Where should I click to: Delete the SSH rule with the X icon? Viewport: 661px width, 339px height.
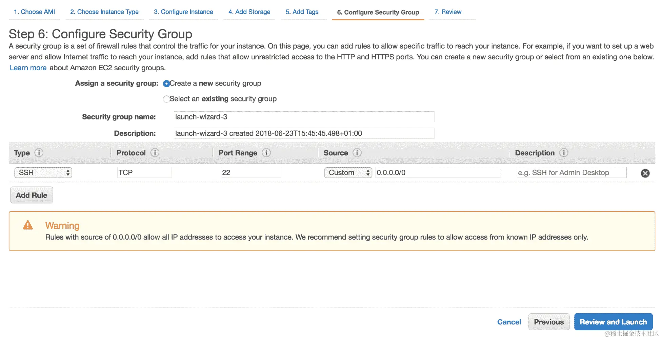click(x=645, y=173)
